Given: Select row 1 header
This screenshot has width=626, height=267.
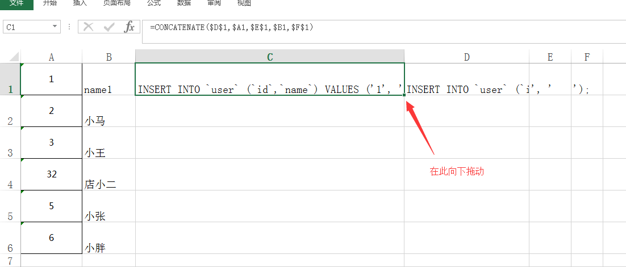Looking at the screenshot, I should tap(10, 79).
